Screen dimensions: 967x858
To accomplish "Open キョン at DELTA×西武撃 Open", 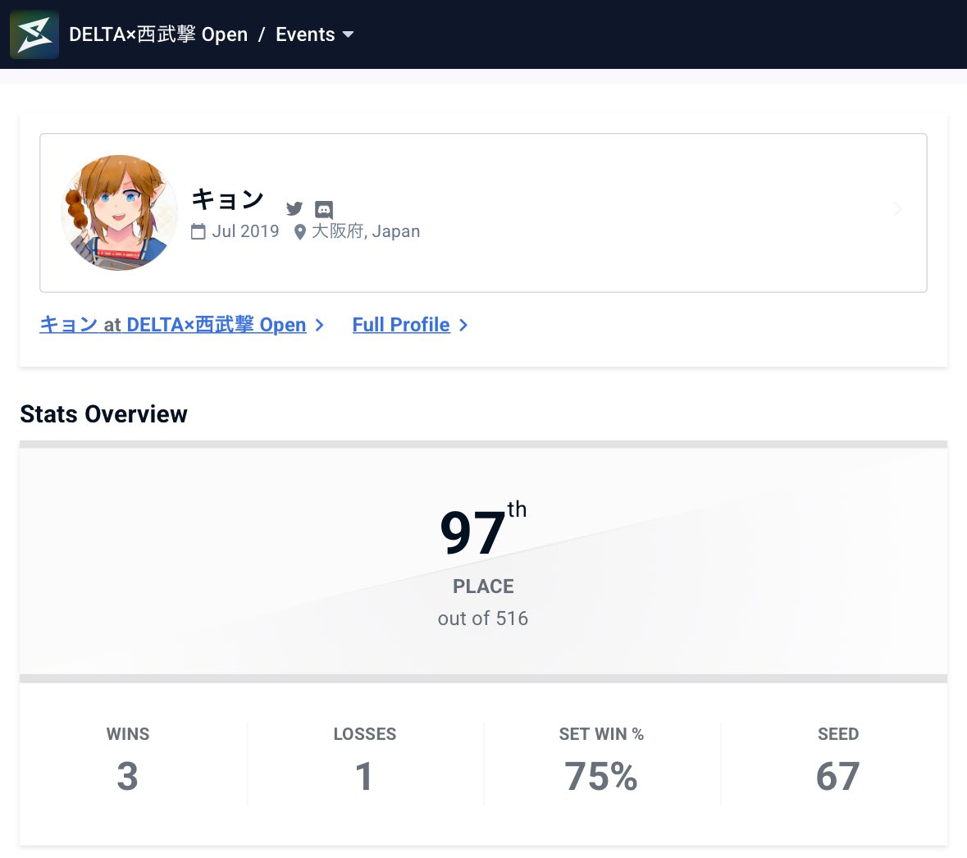I will coord(172,324).
